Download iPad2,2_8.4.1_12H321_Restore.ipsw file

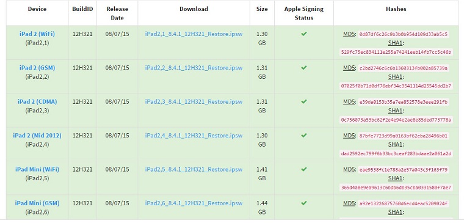pos(194,68)
